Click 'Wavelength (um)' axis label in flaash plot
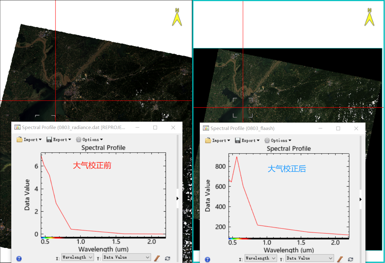 289,250
